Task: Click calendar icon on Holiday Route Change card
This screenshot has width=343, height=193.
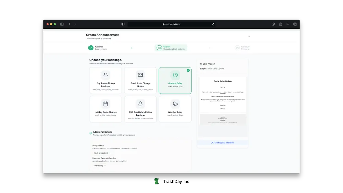Action: click(x=105, y=104)
